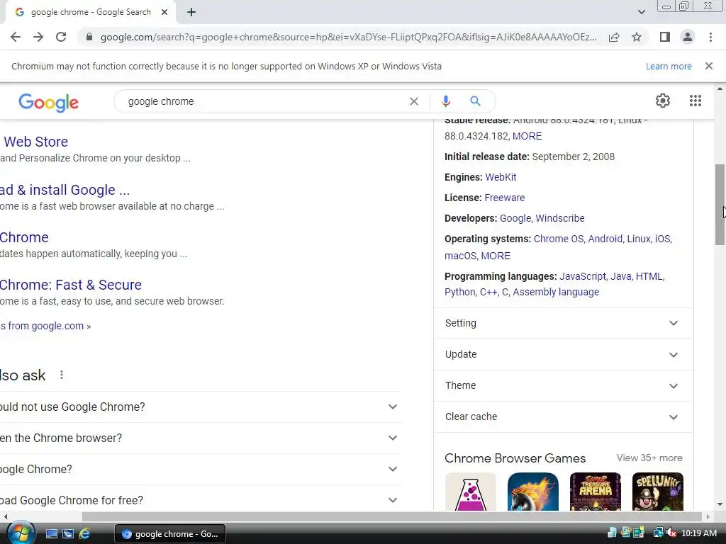Open the Chrome OS link
Viewport: 726px width, 544px height.
click(559, 239)
